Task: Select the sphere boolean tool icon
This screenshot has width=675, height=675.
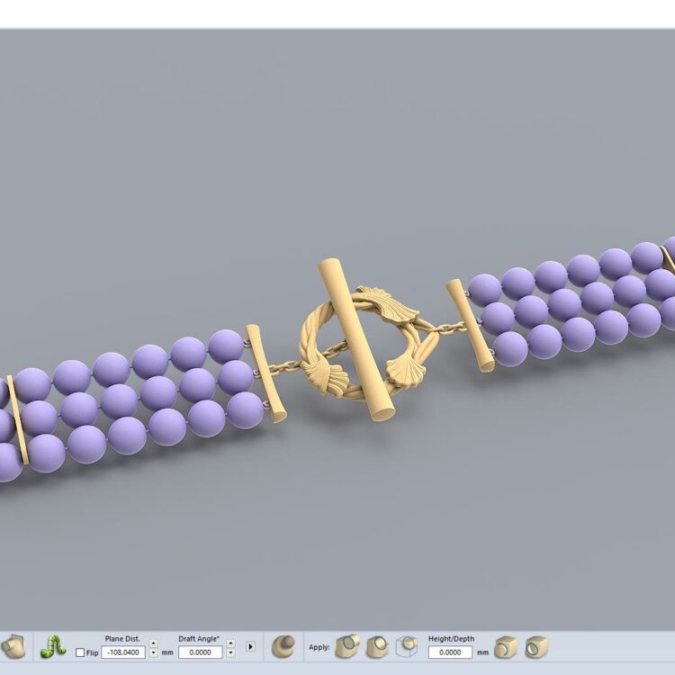Action: point(283,646)
